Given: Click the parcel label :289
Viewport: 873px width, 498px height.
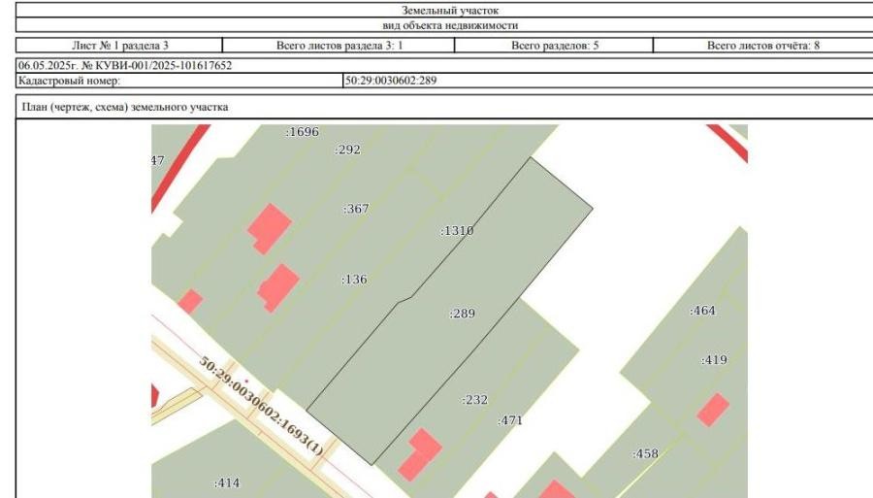Looking at the screenshot, I should pyautogui.click(x=462, y=314).
